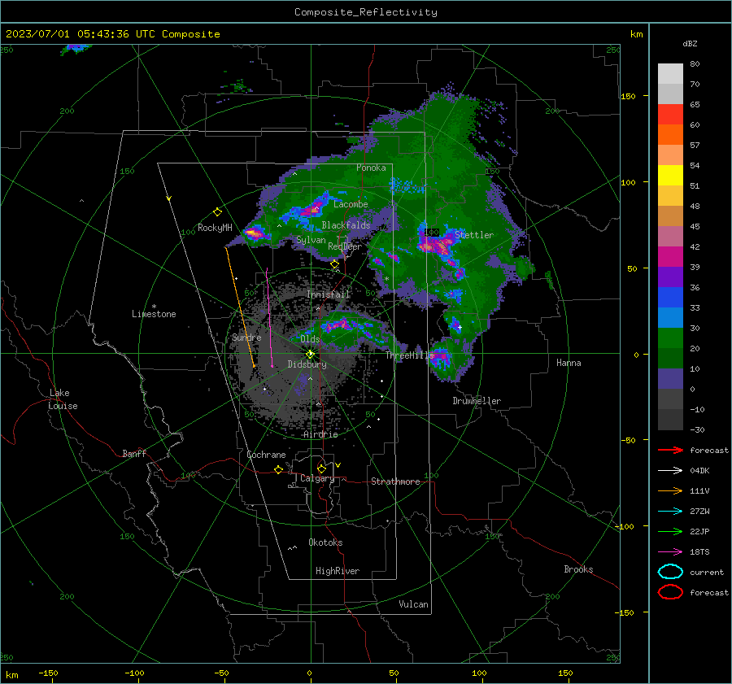Click the red forecast ellipse legend icon
Viewport: 732px width, 684px height.
click(x=670, y=592)
